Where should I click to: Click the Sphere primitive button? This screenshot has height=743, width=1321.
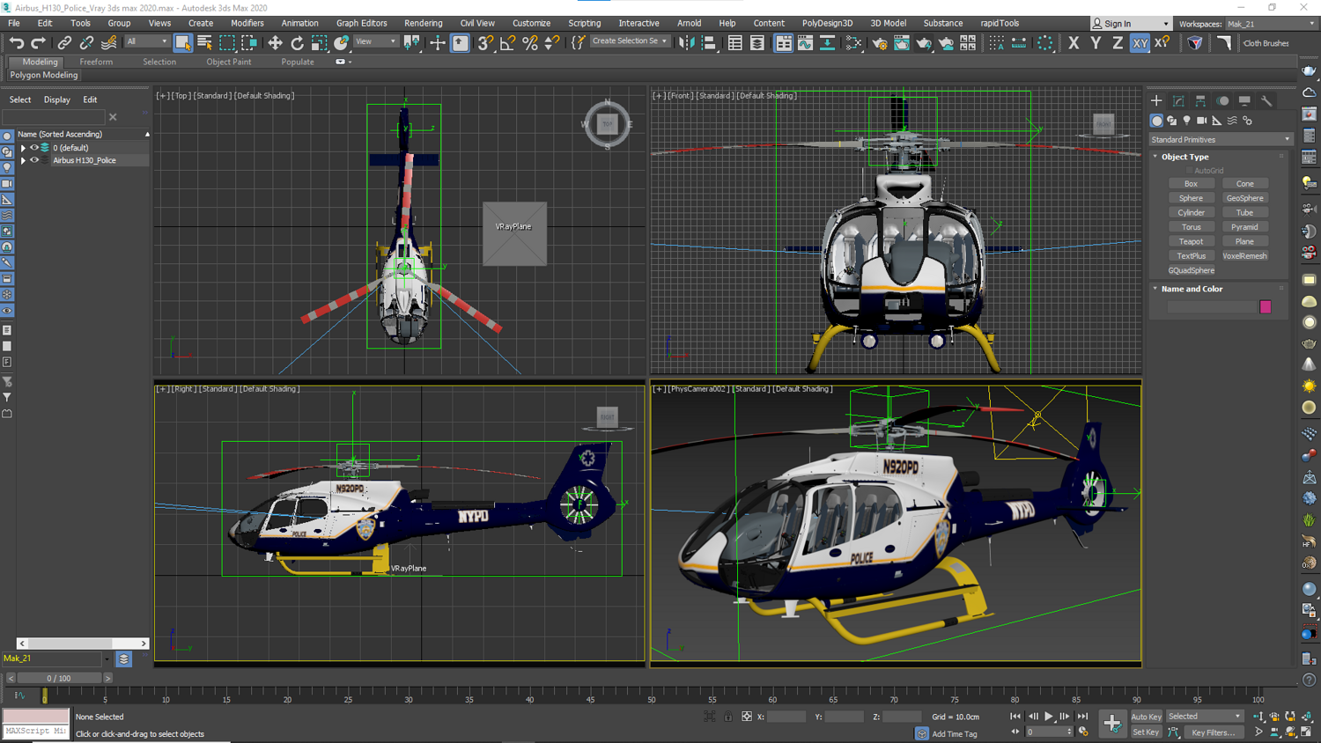[1191, 198]
